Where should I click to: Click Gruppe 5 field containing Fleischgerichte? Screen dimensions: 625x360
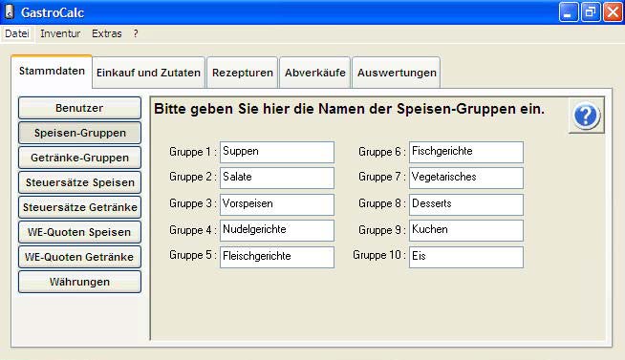pyautogui.click(x=277, y=257)
